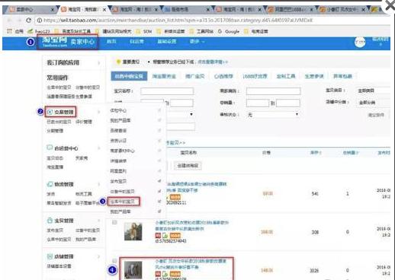This screenshot has height=280, width=395.
Task: Click the 宝贝管理 bag icon in sidebar
Action: point(50,220)
